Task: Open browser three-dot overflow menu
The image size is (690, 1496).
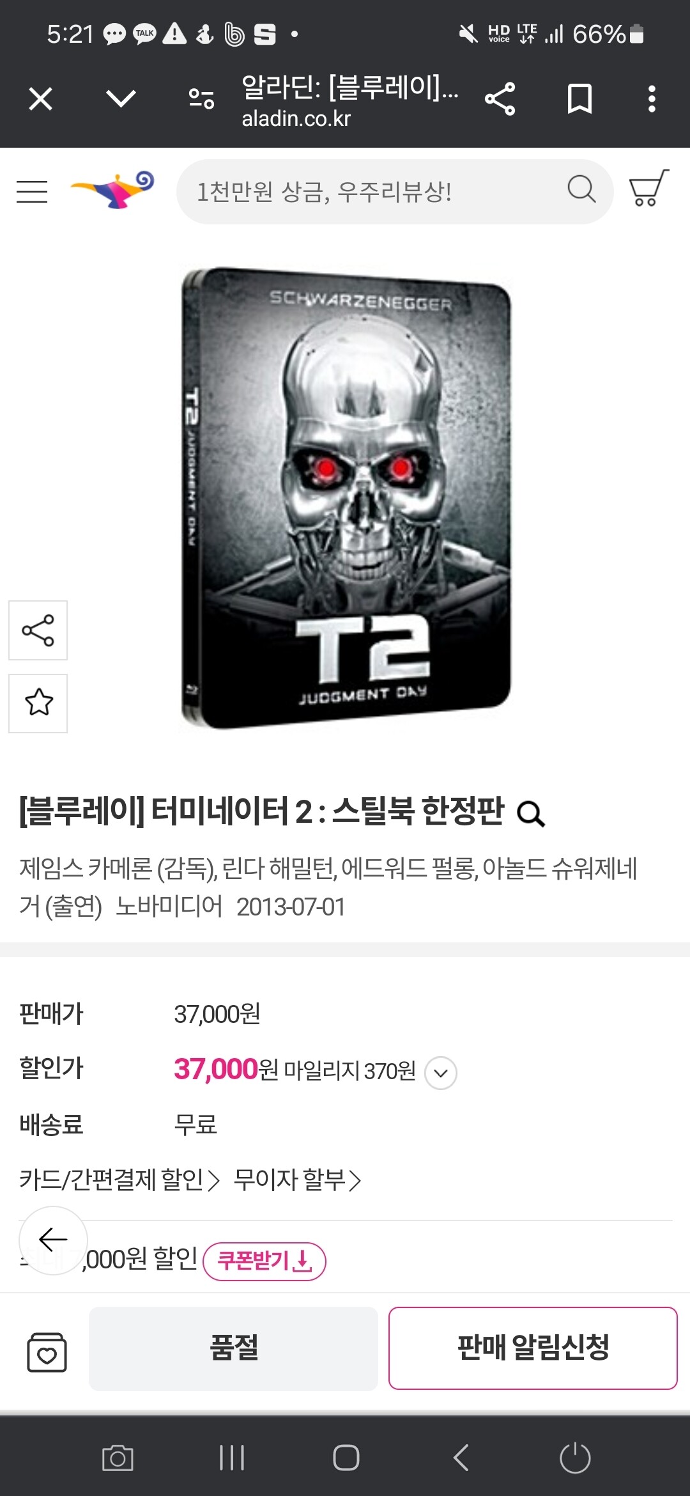Action: pos(652,99)
